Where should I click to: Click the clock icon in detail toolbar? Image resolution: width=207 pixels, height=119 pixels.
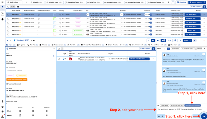158,40
